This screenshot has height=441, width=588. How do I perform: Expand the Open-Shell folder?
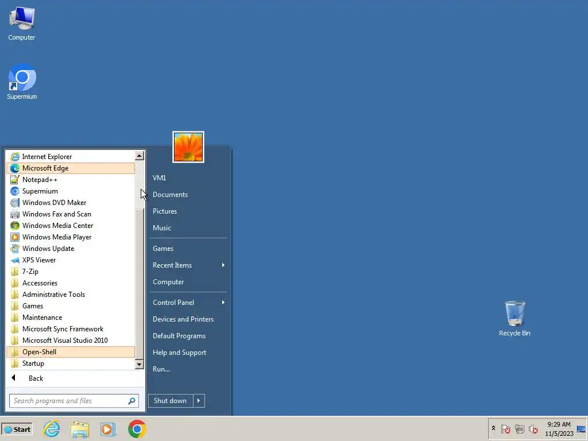pyautogui.click(x=71, y=352)
